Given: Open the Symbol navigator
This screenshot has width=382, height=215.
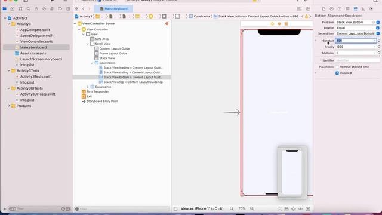Looking at the screenshot, I should 20,9.
